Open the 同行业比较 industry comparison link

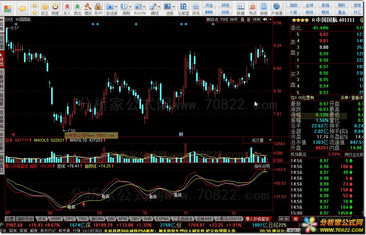coord(354,154)
